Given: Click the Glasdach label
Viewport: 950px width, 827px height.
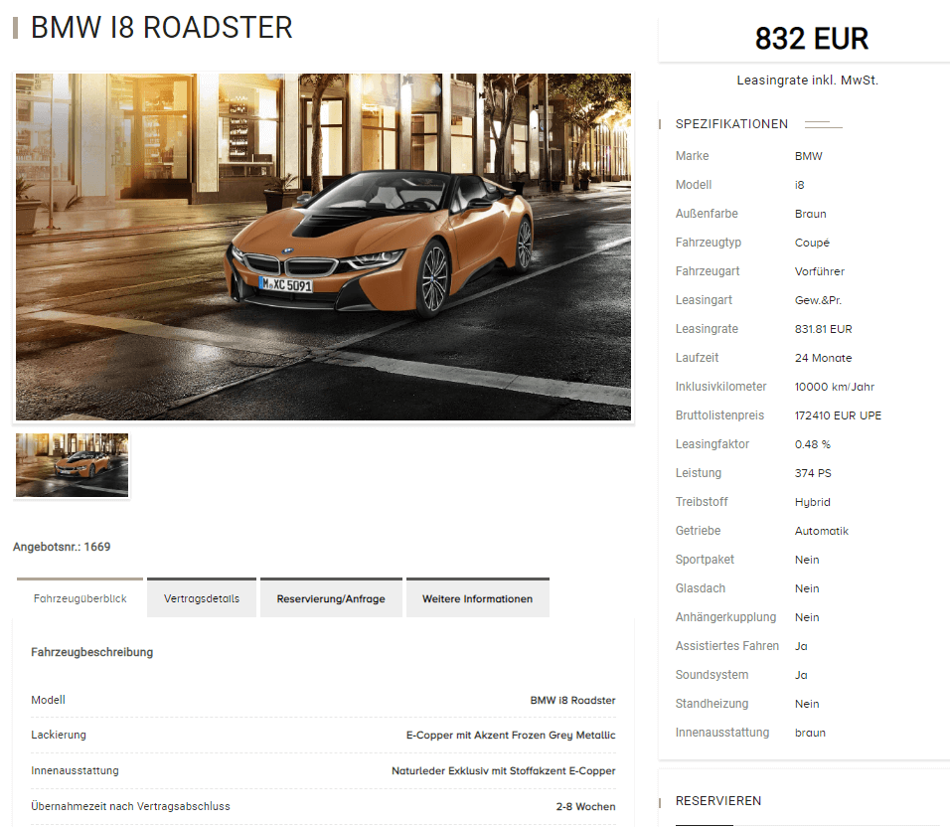Looking at the screenshot, I should [701, 588].
